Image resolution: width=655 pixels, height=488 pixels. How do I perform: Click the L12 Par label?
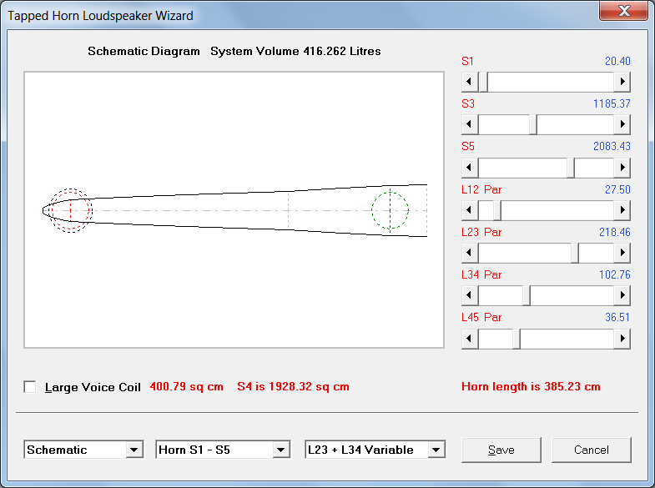[481, 189]
